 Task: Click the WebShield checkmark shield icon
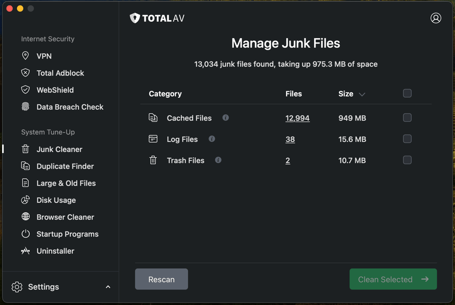[x=25, y=89]
